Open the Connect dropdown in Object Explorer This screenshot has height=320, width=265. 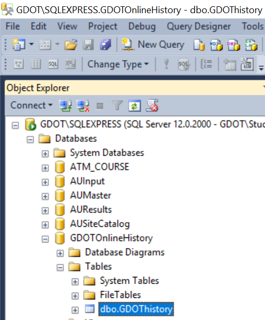point(31,105)
